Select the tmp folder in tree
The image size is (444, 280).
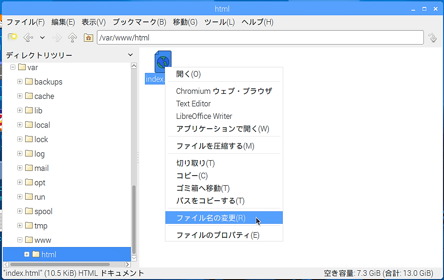(x=36, y=226)
